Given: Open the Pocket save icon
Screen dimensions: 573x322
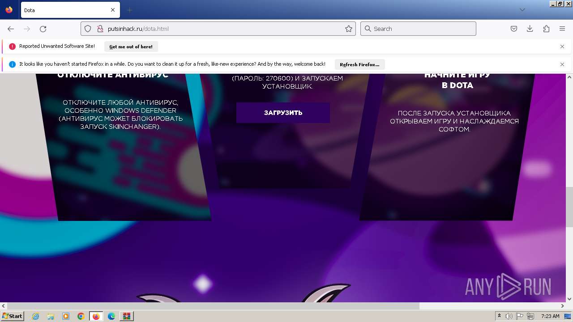Looking at the screenshot, I should point(514,29).
